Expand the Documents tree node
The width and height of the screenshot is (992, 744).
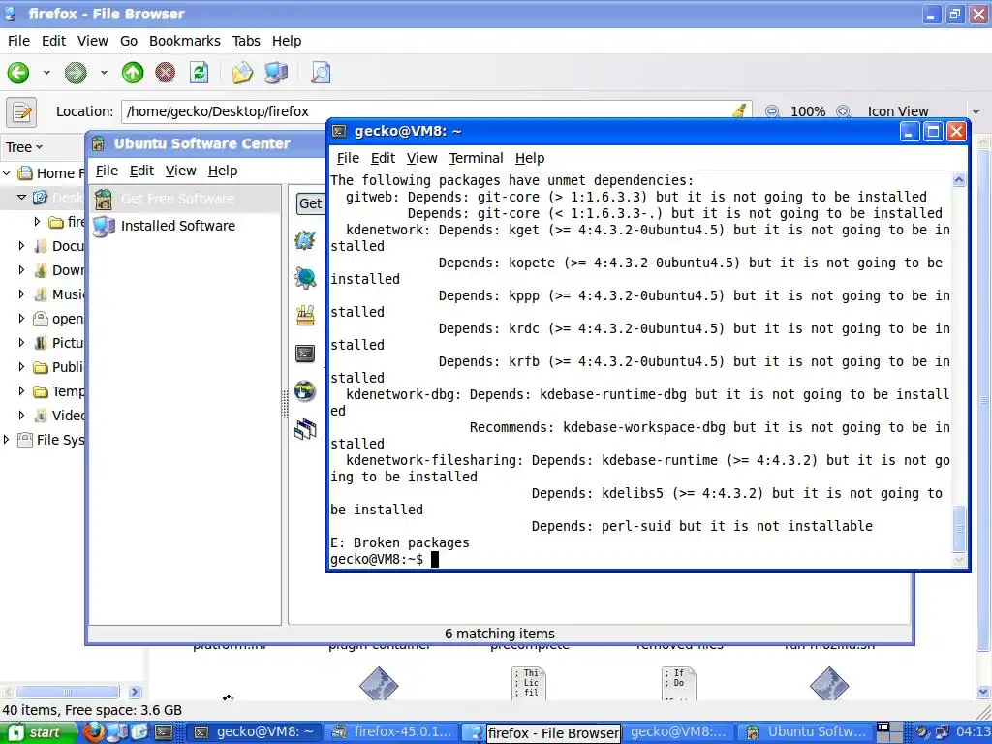[x=21, y=245]
